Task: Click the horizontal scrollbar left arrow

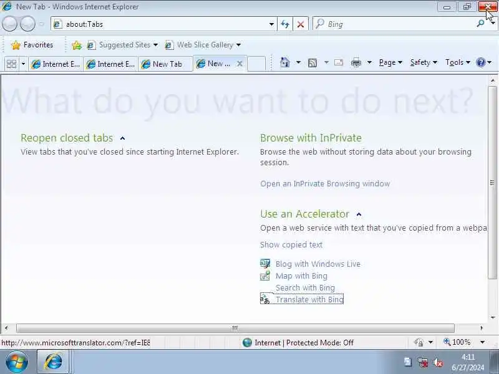Action: [6, 328]
